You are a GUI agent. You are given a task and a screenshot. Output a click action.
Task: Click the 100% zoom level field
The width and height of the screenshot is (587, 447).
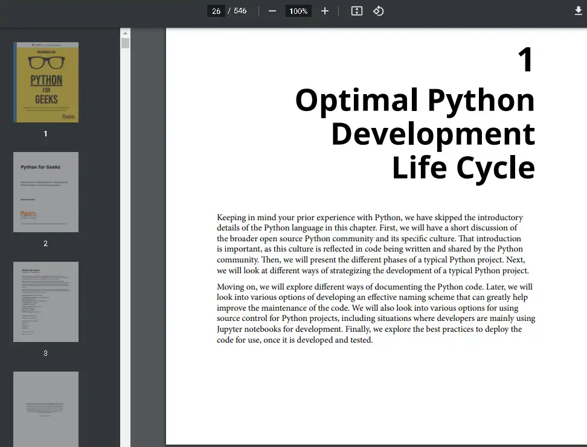pos(298,11)
